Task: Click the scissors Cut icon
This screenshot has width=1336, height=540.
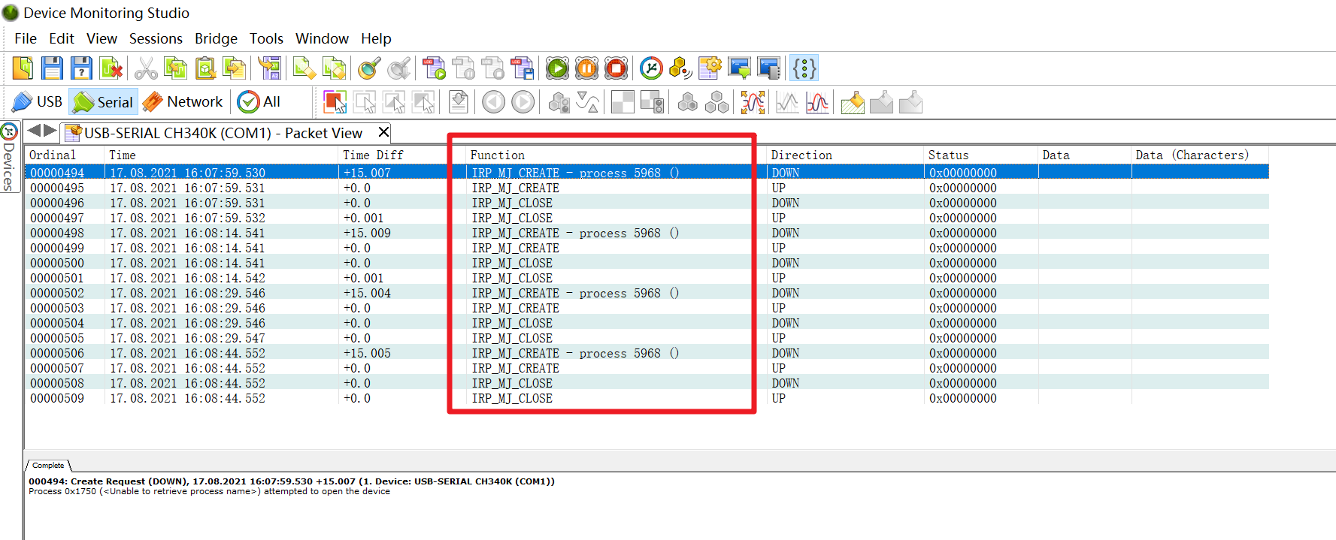Action: (x=146, y=68)
